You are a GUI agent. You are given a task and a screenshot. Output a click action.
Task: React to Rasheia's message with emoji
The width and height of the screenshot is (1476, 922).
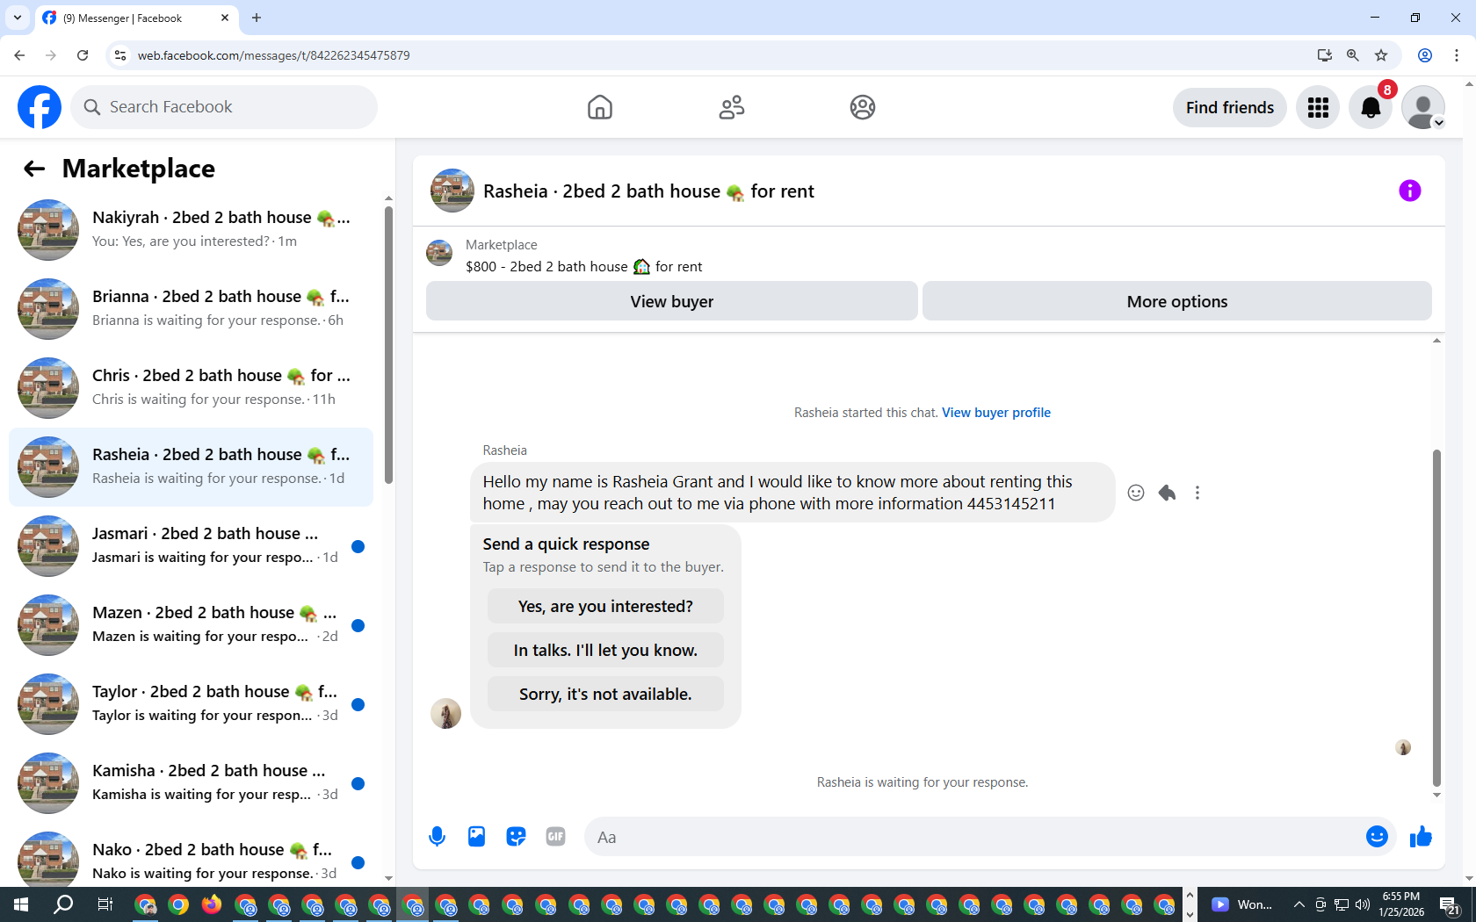click(1136, 493)
